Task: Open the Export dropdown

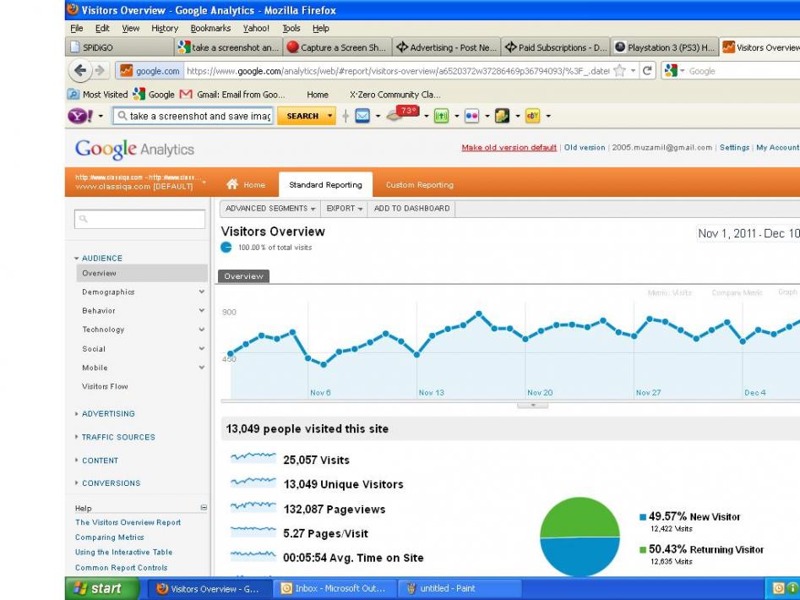Action: pos(345,208)
